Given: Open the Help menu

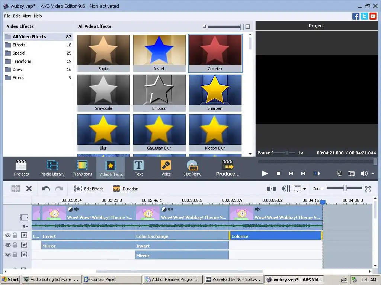Looking at the screenshot, I should [38, 16].
